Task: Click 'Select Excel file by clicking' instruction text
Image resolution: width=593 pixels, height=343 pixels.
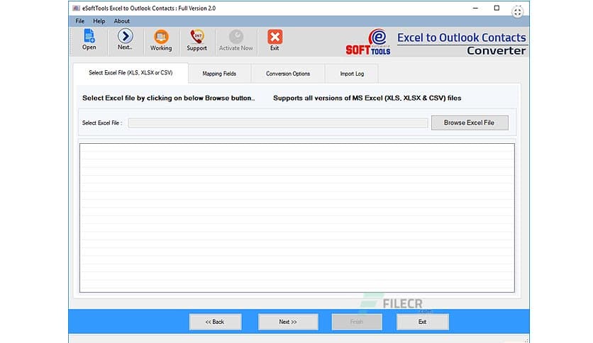Action: point(169,99)
